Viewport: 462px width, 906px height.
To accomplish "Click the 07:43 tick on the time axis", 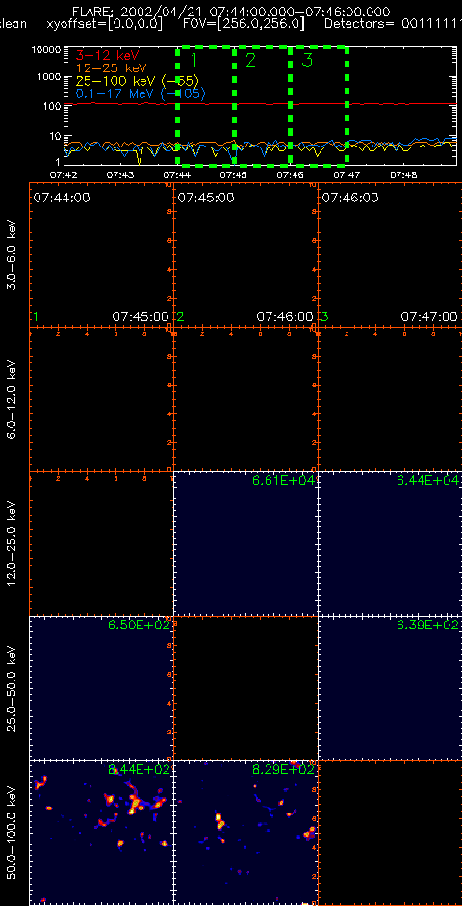I will coord(120,173).
